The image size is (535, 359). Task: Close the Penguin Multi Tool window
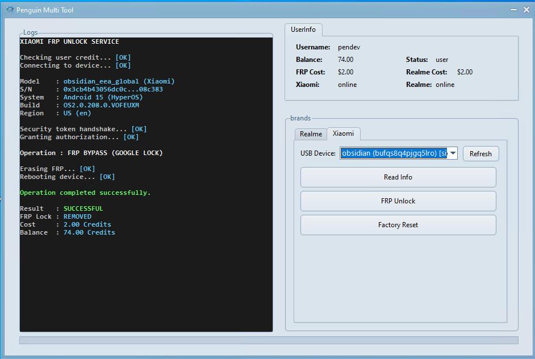tap(525, 10)
